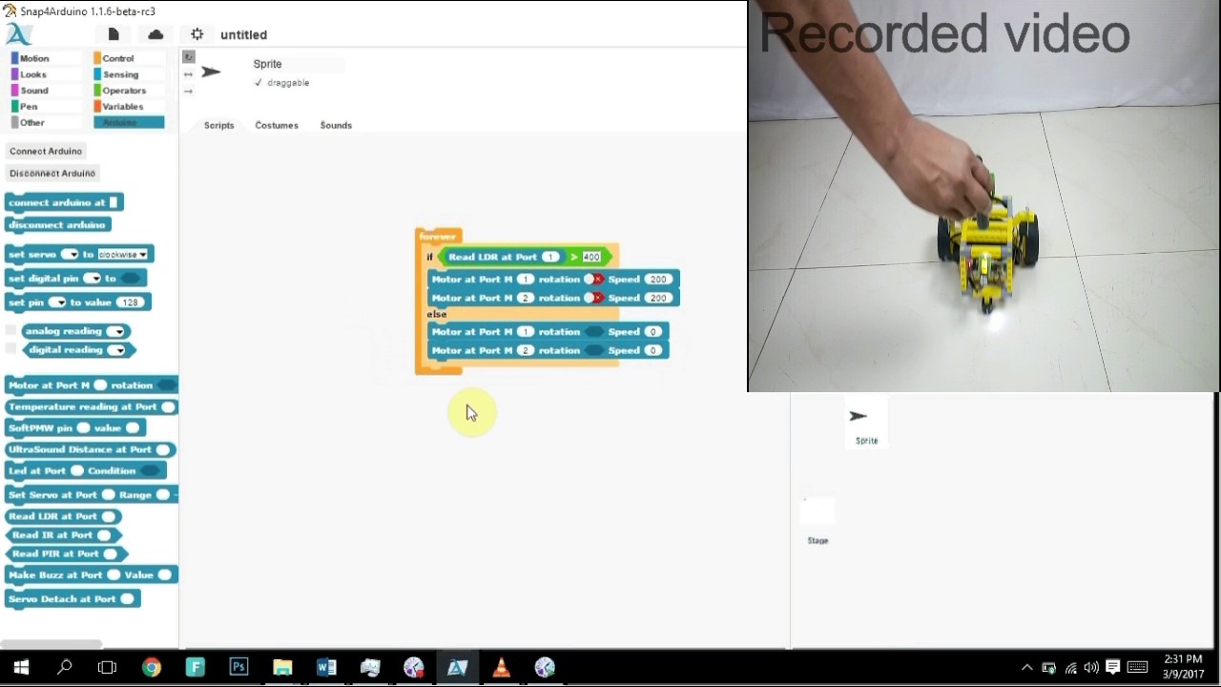Open File Explorer from the taskbar
Screen dimensions: 1221x687
coord(282,667)
